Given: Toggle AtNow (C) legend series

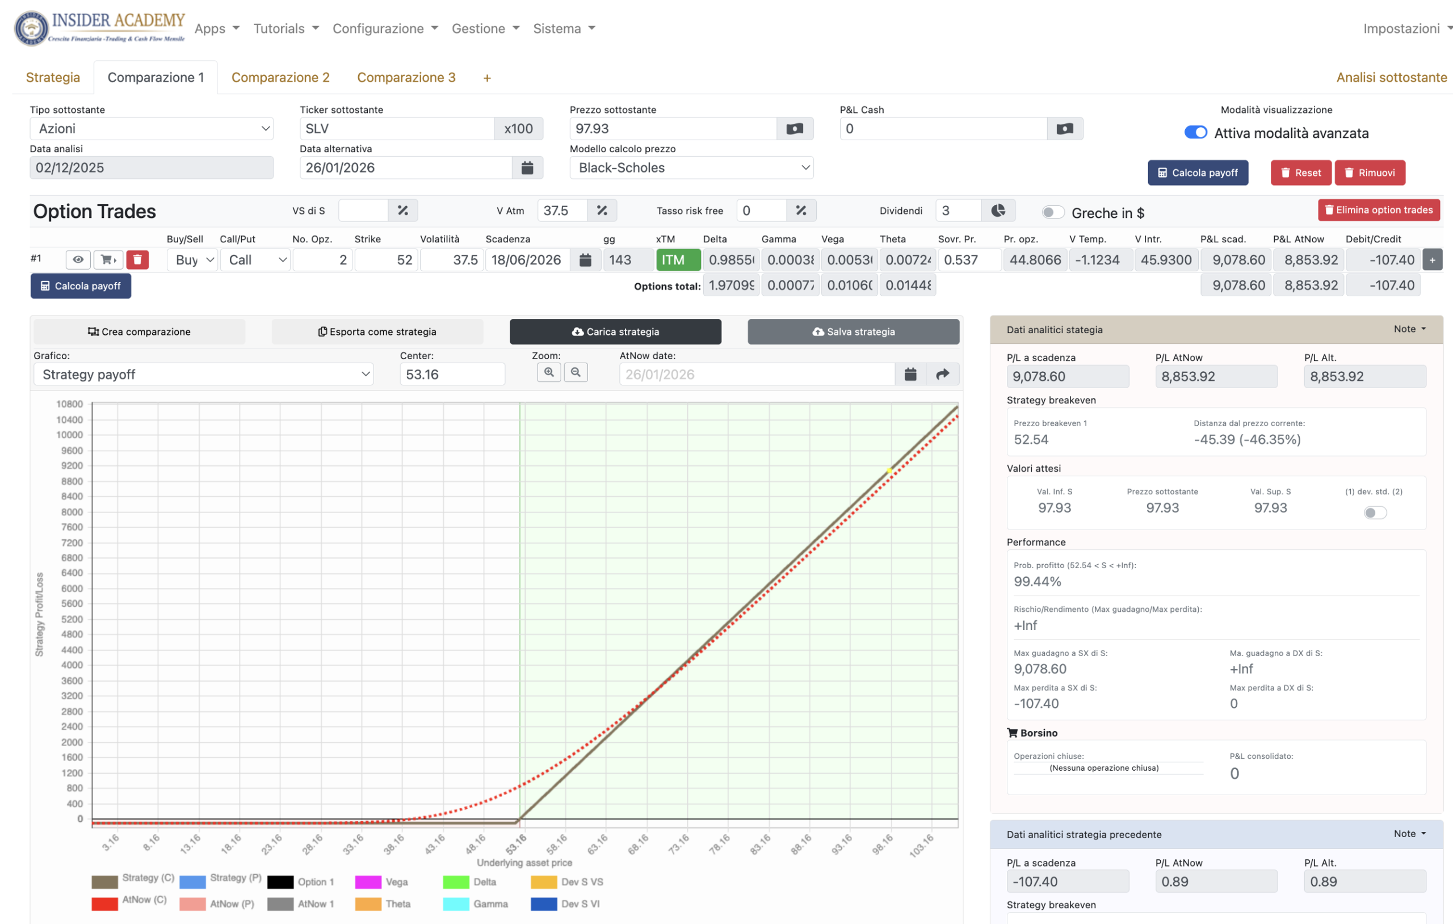Looking at the screenshot, I should [x=129, y=903].
